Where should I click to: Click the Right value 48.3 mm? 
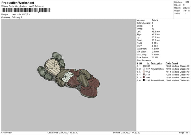click(x=156, y=34)
